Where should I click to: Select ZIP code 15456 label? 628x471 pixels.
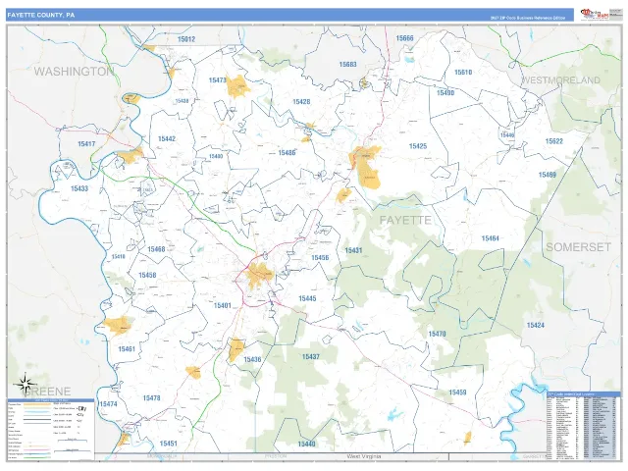320,257
